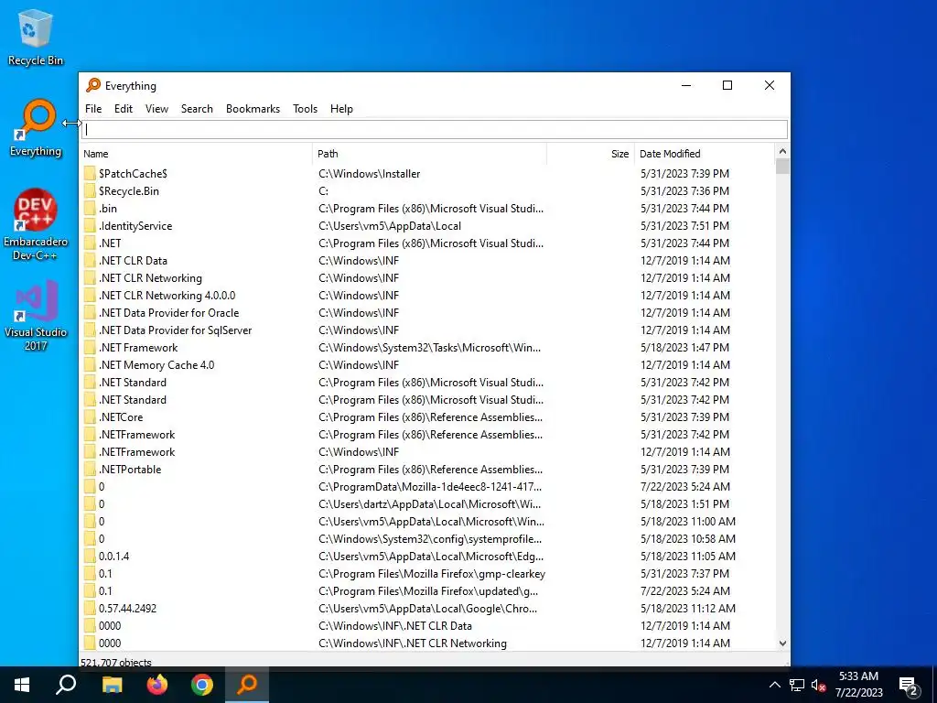Click the Mozilla Firefox\gmp-clearkey path
Screen dimensions: 937x703
pos(432,573)
